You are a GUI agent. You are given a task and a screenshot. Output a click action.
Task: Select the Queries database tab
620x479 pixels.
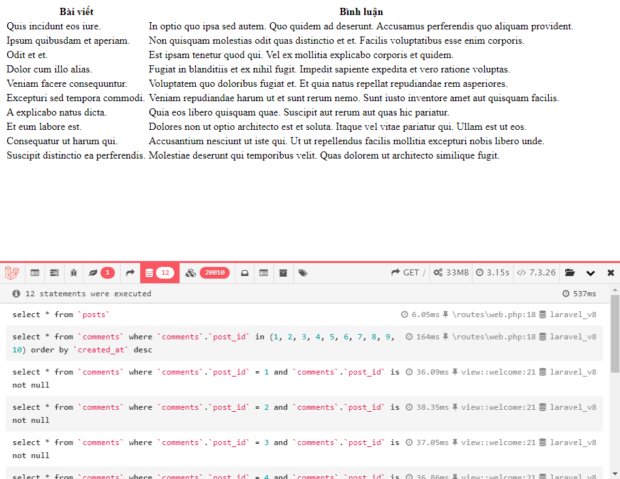[160, 273]
